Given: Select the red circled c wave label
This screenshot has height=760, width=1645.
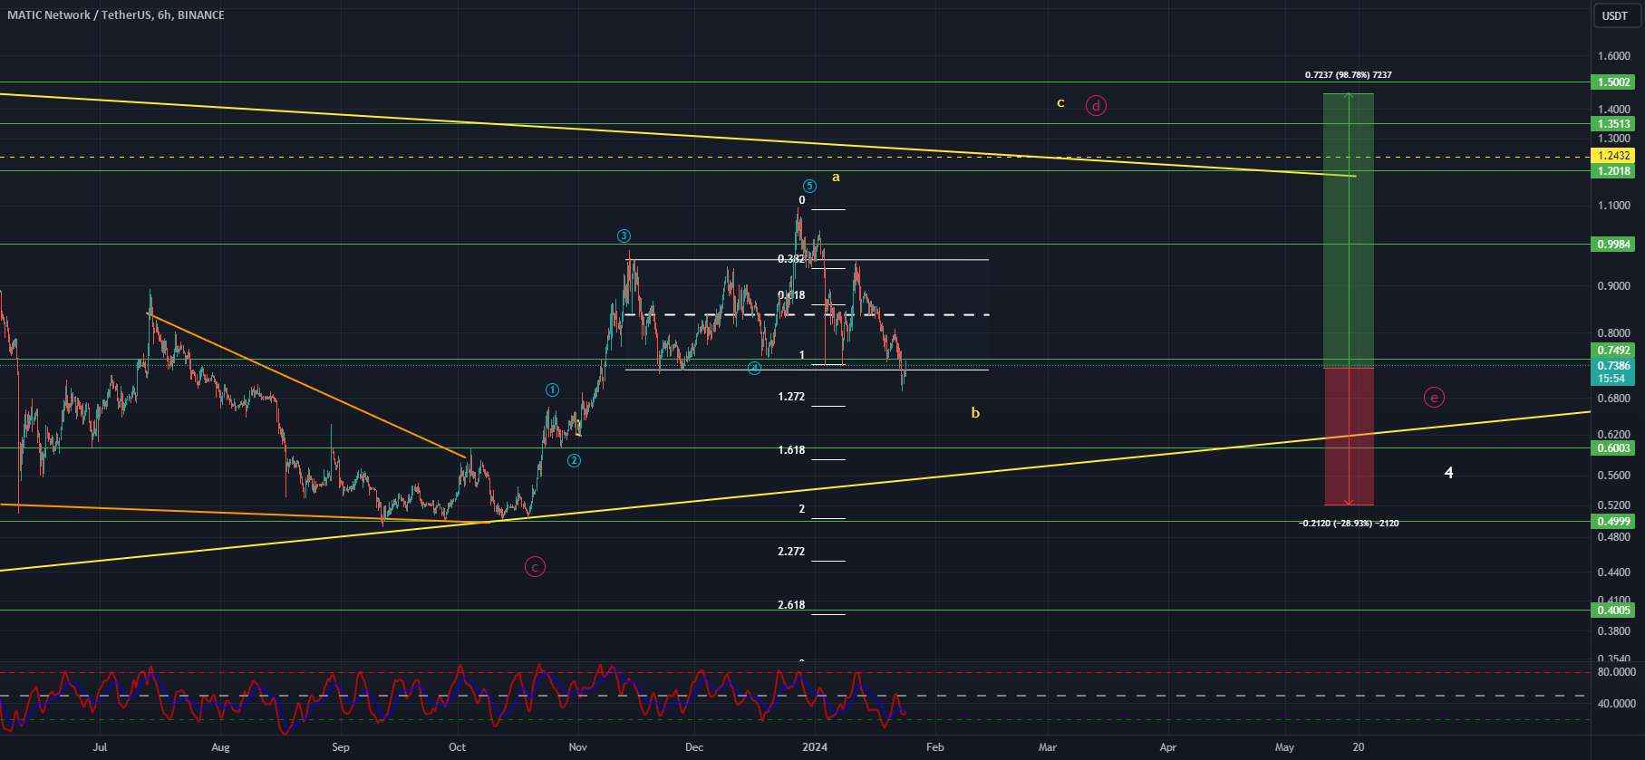Looking at the screenshot, I should pyautogui.click(x=535, y=567).
